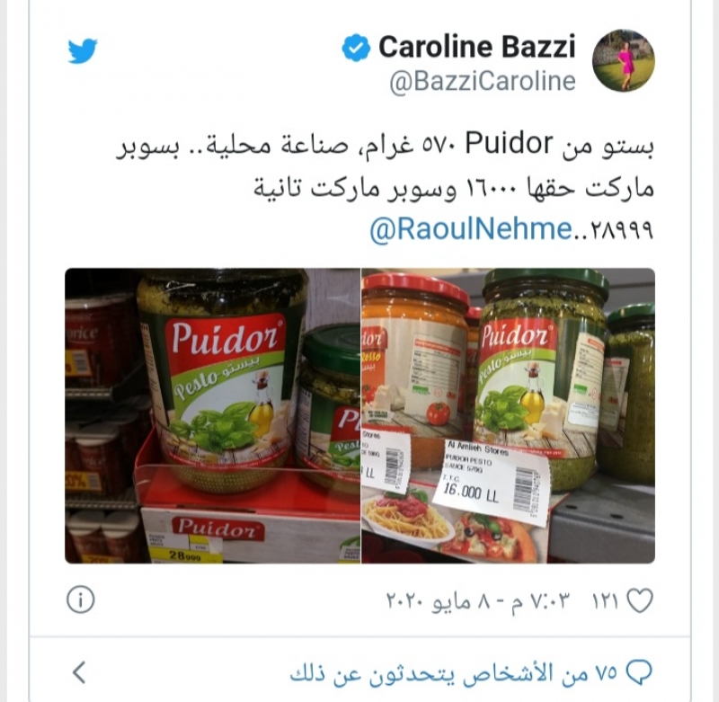Open the tweet info circle icon
Image resolution: width=719 pixels, height=702 pixels.
[81, 600]
